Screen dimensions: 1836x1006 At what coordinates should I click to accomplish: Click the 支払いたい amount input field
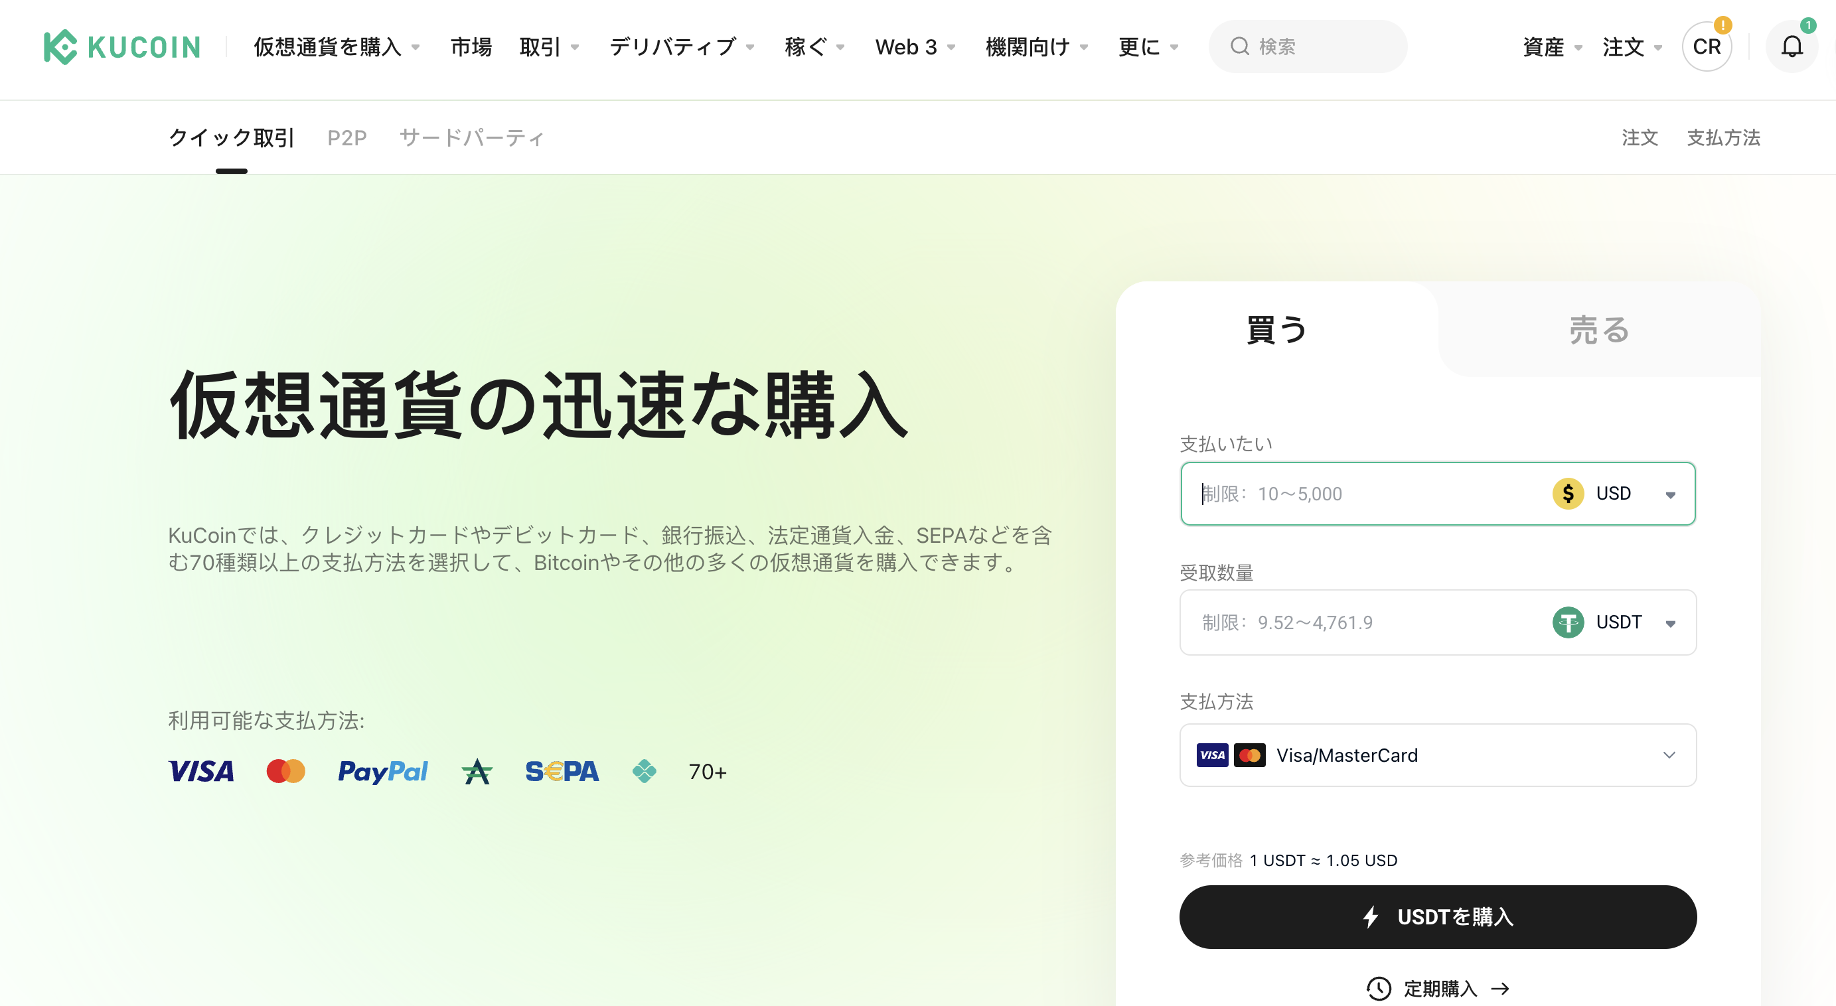coord(1354,494)
